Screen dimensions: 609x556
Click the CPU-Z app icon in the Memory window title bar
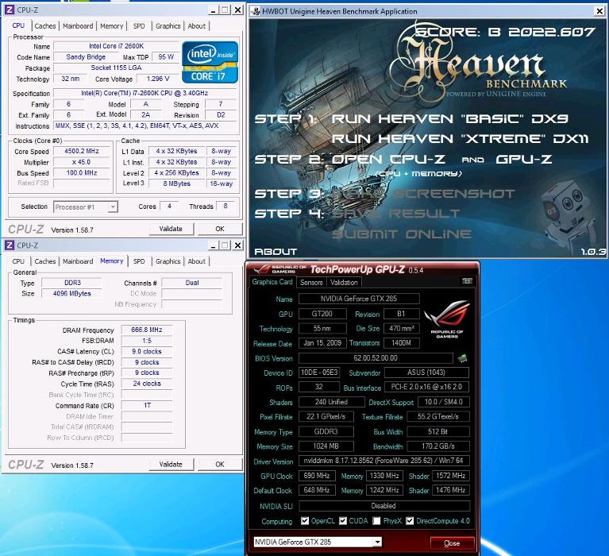[10, 245]
